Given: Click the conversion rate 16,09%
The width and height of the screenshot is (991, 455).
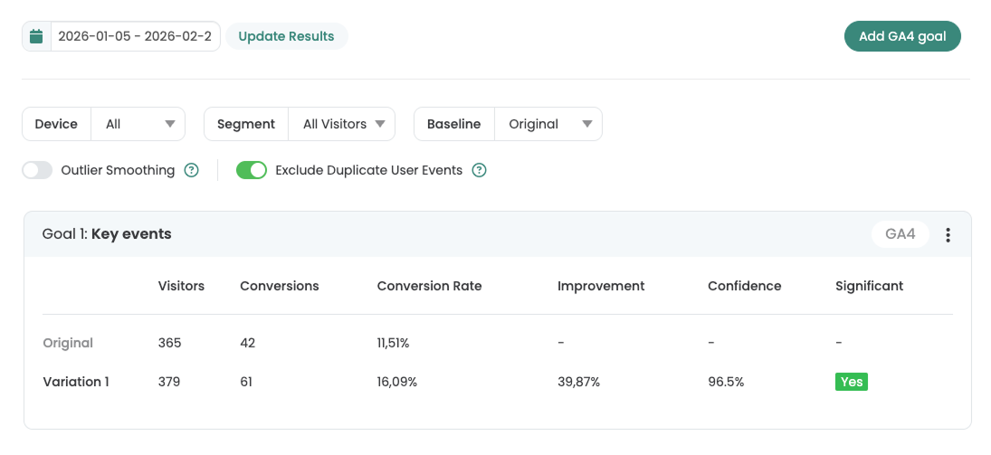Looking at the screenshot, I should (397, 382).
